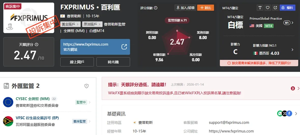Click the 線上開戶 button

point(77,62)
